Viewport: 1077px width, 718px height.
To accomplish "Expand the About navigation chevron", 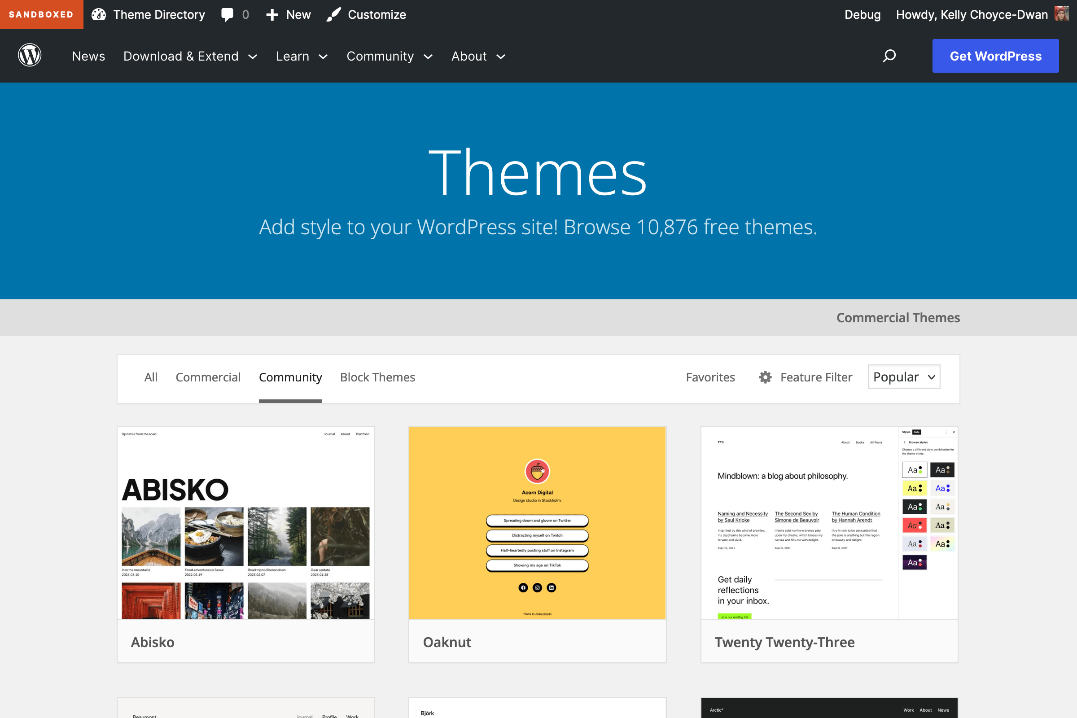I will [x=501, y=57].
